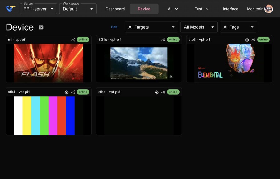Click the app logo icon

click(x=10, y=9)
